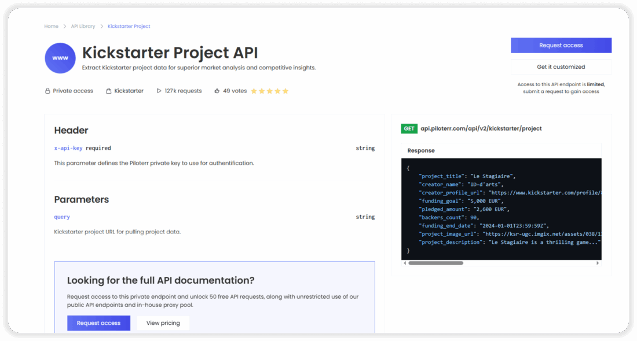Viewport: 637px width, 341px height.
Task: Click the green GET method badge
Action: tap(409, 128)
